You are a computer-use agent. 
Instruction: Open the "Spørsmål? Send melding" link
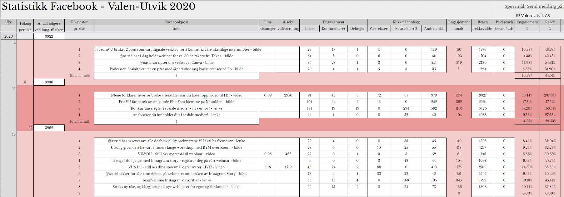534,6
